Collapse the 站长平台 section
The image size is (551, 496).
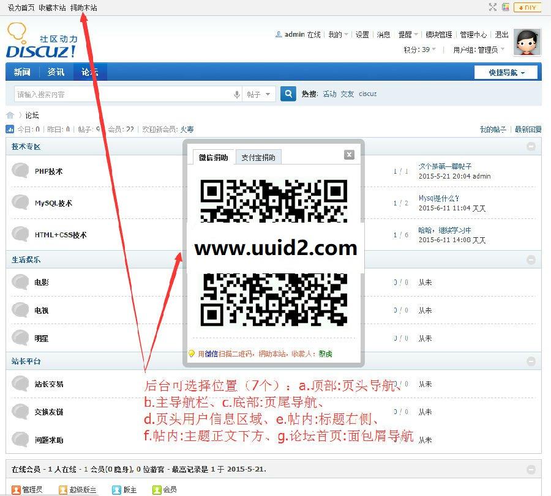(530, 361)
